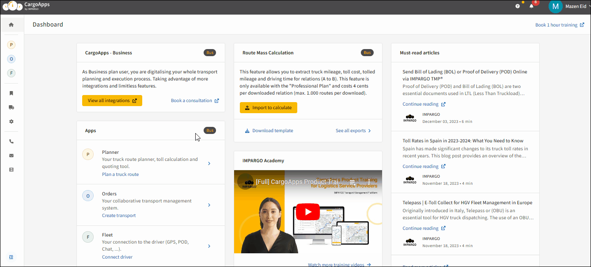Click the Orders app title
Image resolution: width=591 pixels, height=267 pixels.
click(109, 194)
